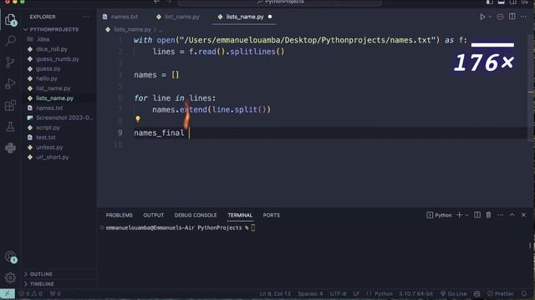Open the OUTPUT panel tab
This screenshot has width=535, height=300.
click(x=154, y=215)
